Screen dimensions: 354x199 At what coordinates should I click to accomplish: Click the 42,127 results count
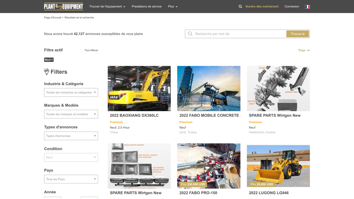[x=79, y=34]
